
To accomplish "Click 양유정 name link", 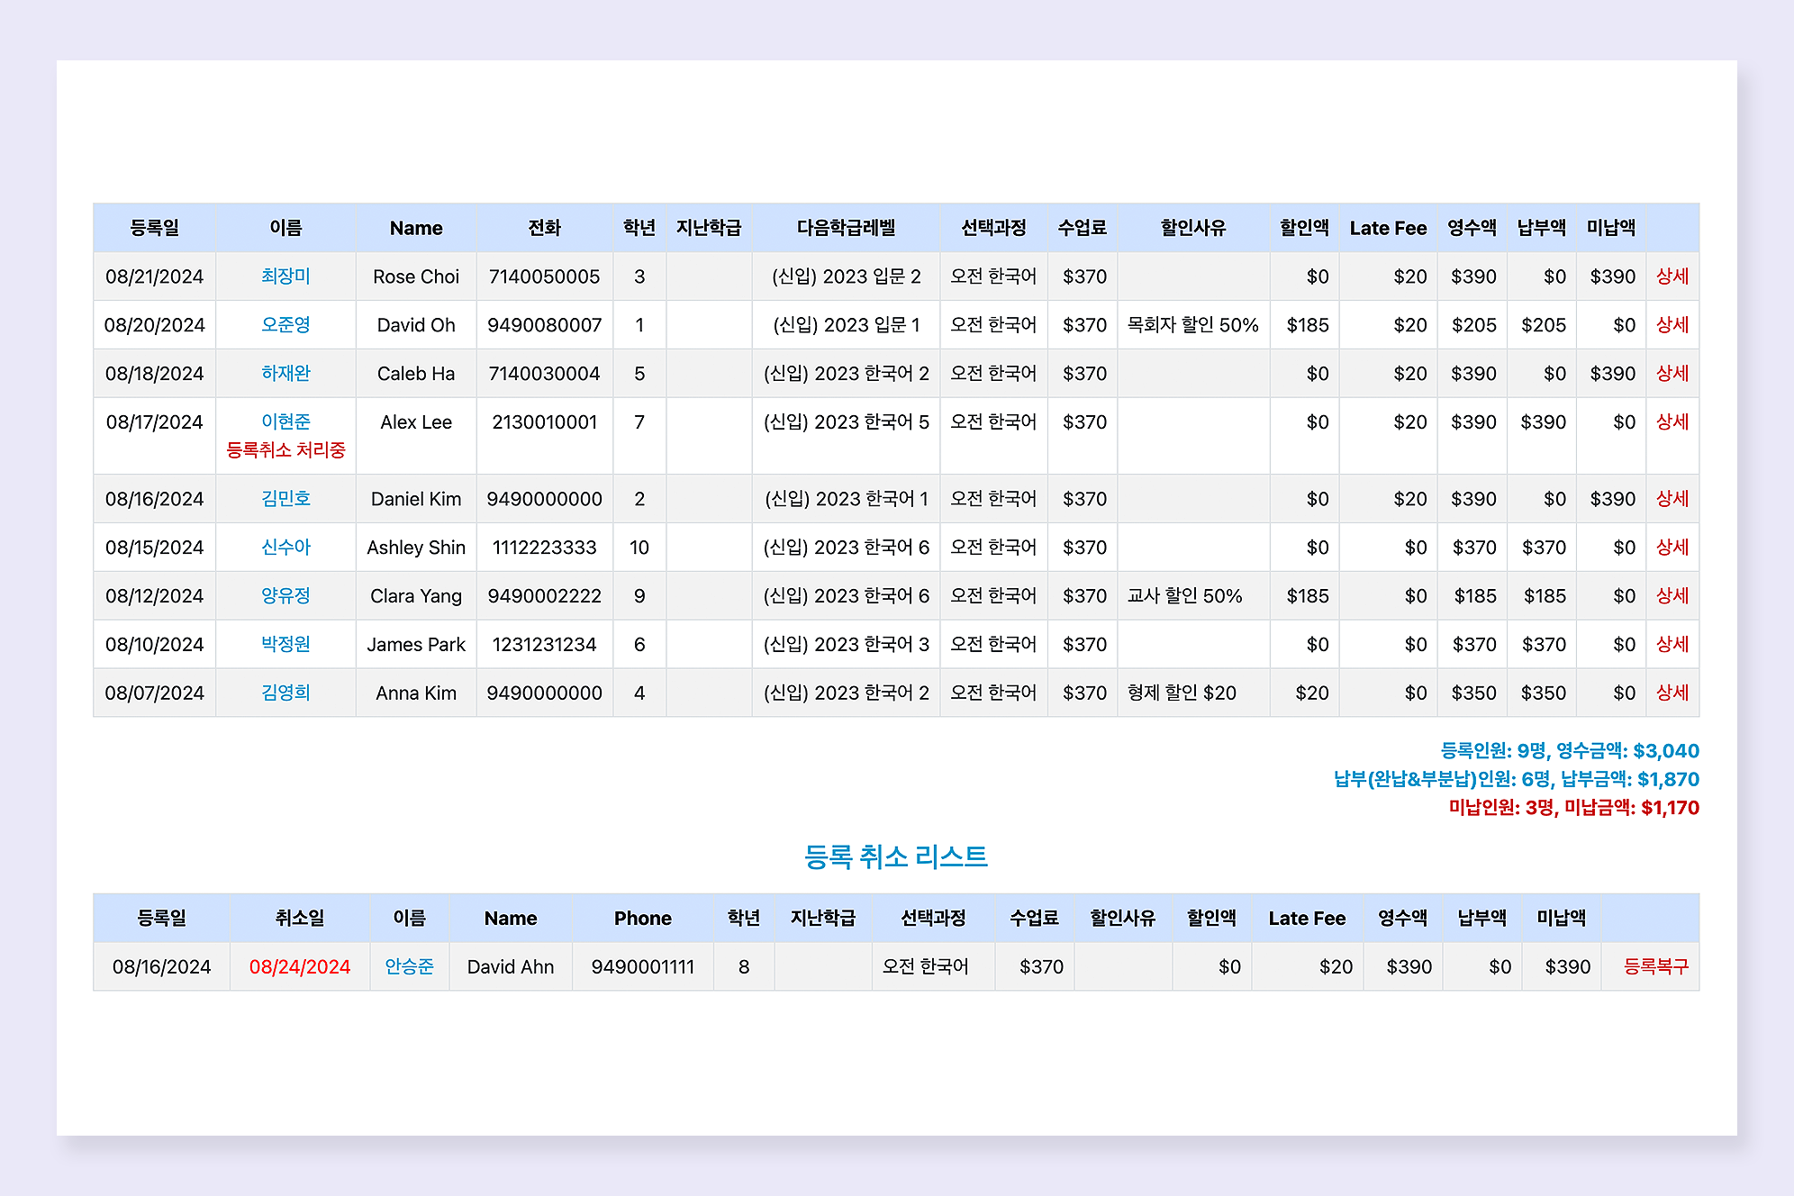I will [x=285, y=596].
